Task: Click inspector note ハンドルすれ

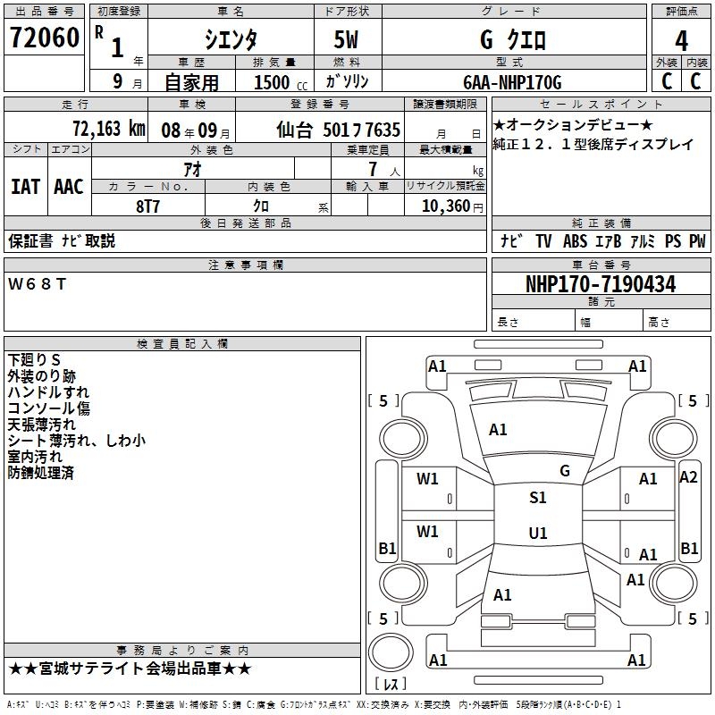Action: [48, 392]
